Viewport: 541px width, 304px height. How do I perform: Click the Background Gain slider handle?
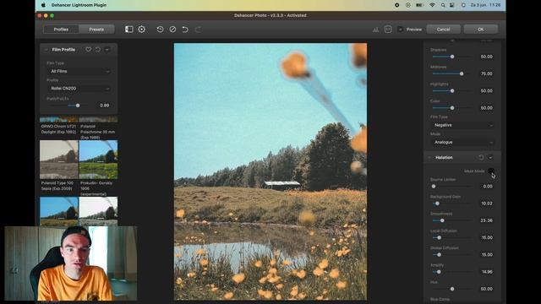437,204
